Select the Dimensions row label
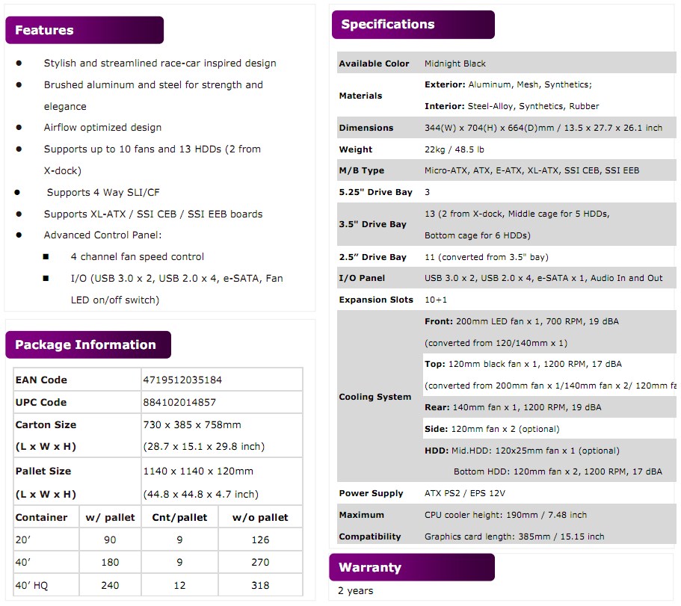Screen dimensions: 681x606 click(366, 128)
